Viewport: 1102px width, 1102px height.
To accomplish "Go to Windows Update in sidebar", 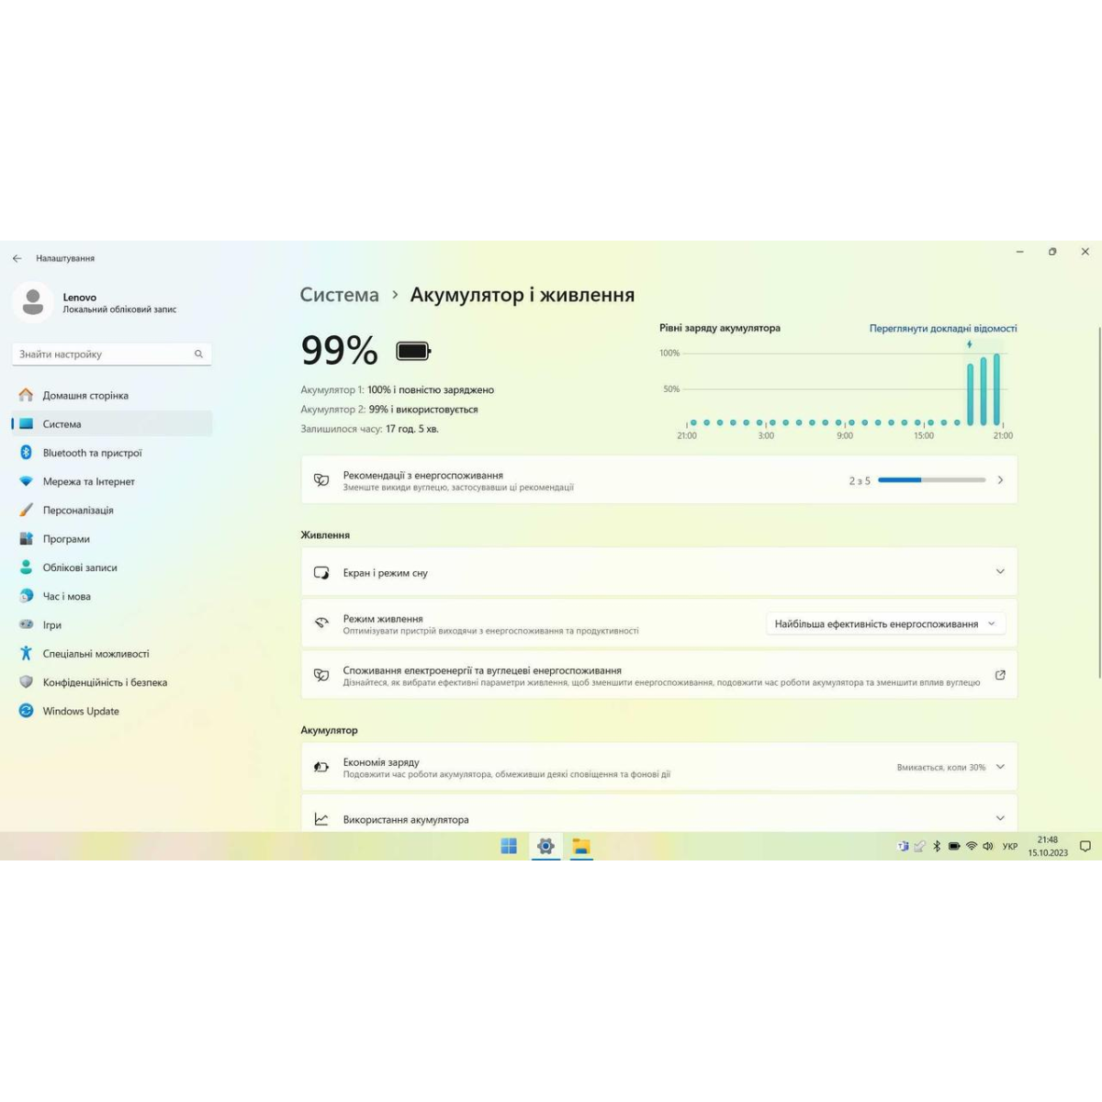I will pyautogui.click(x=81, y=711).
